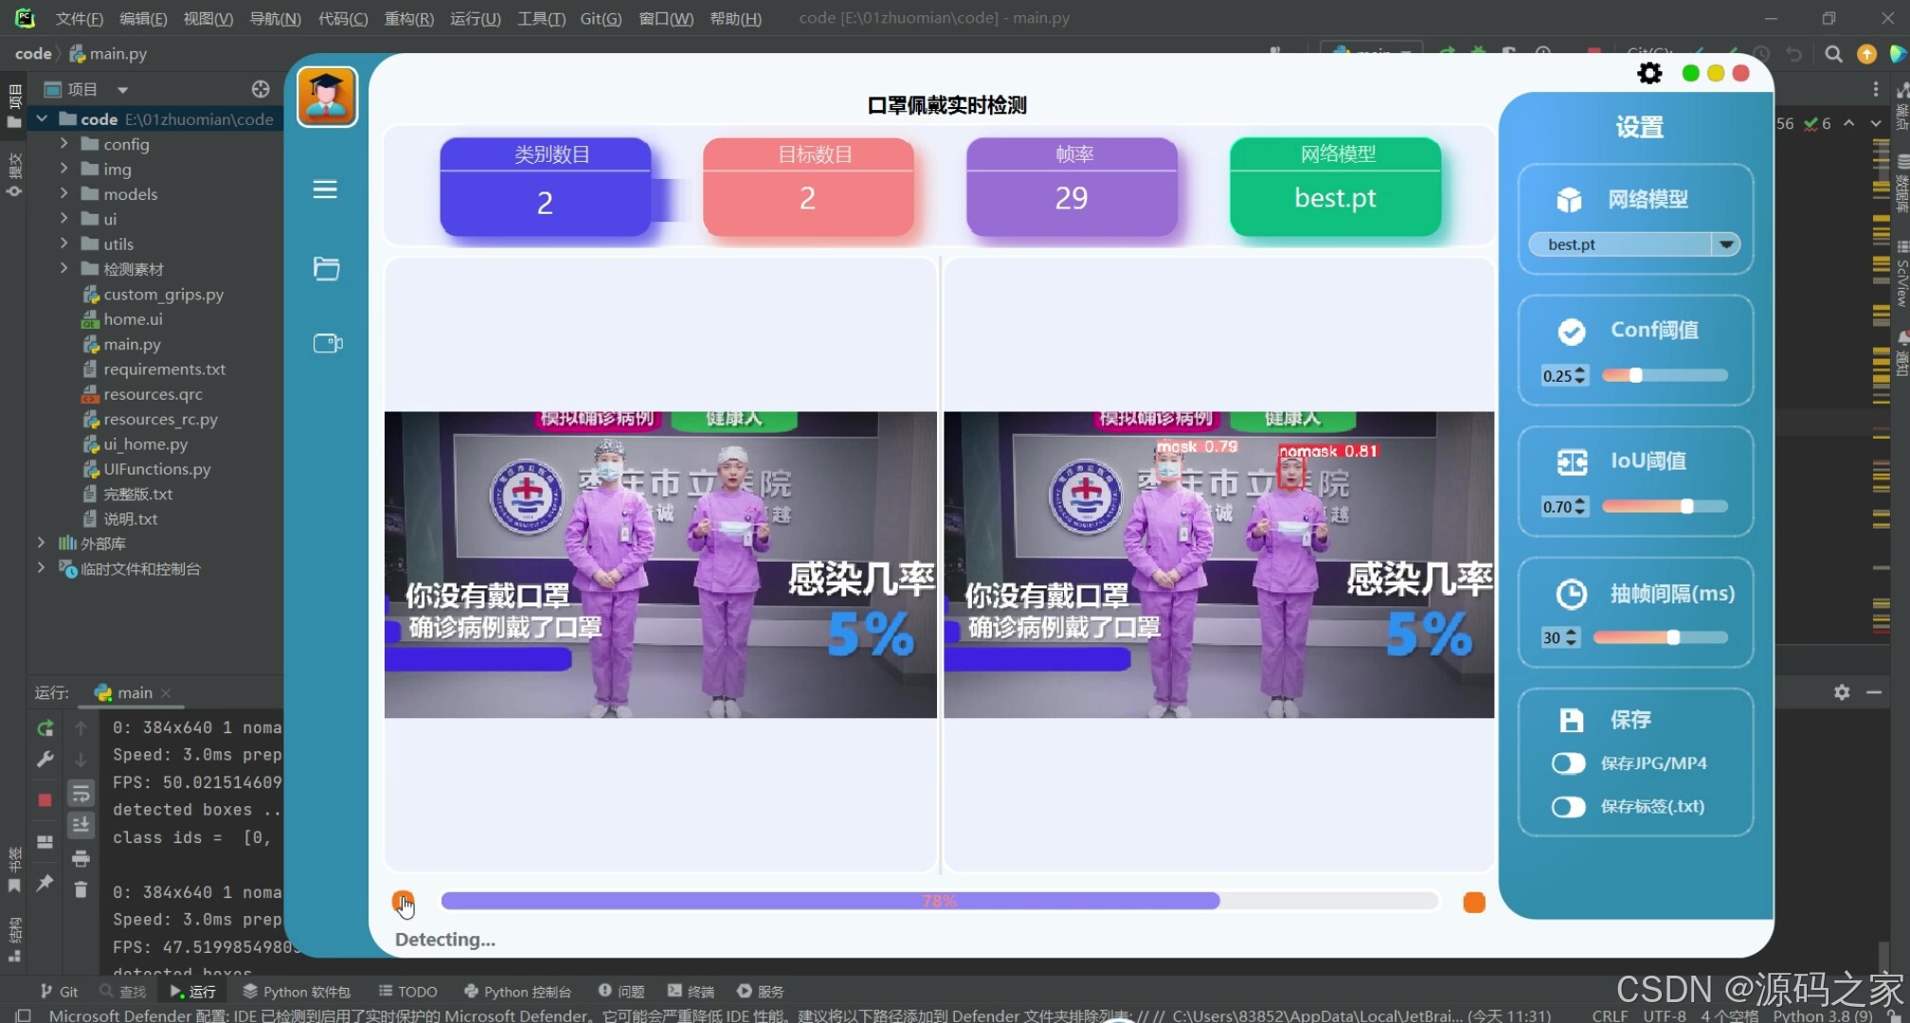Click the open folder icon in sidebar

(326, 269)
